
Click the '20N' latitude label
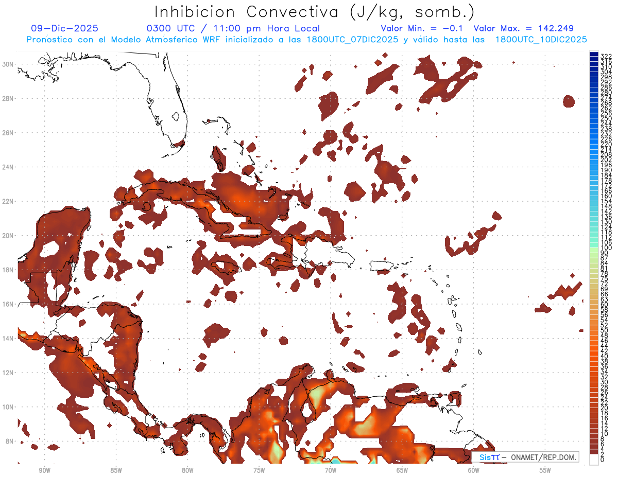(x=8, y=236)
